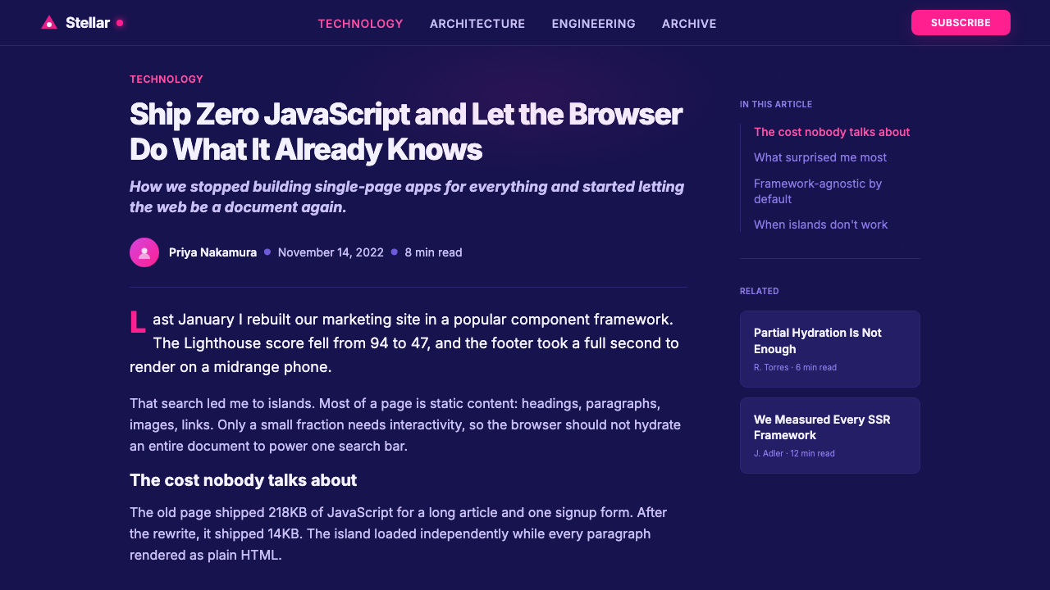Screen dimensions: 1050x590
Task: Open the Archive nav item
Action: [x=689, y=24]
